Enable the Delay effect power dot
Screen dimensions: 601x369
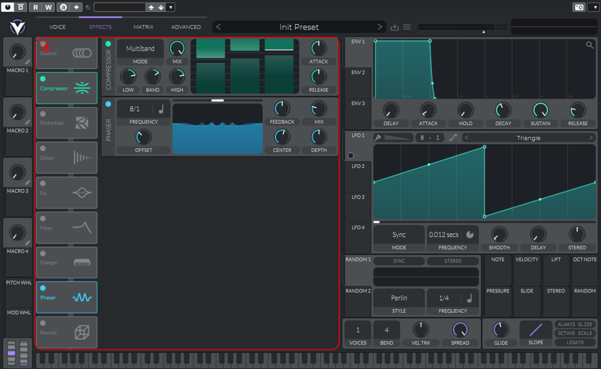point(43,149)
